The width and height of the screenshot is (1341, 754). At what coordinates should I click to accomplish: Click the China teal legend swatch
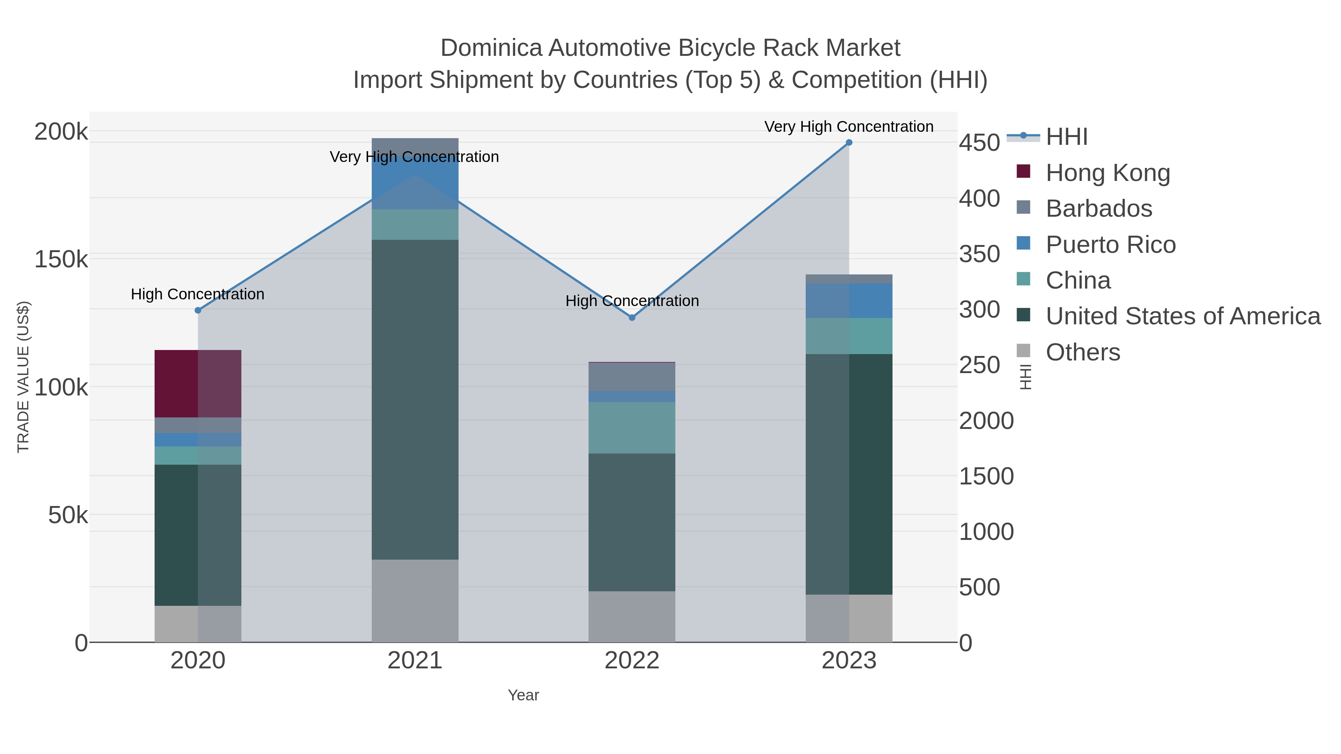click(x=1024, y=279)
